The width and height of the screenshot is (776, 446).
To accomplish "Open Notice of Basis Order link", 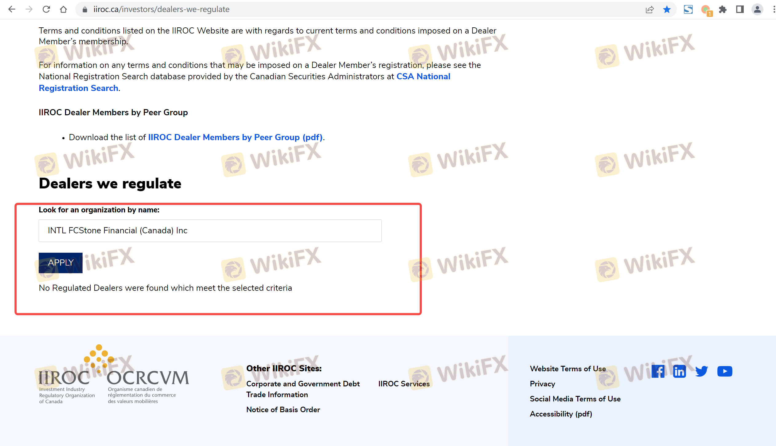I will [283, 410].
